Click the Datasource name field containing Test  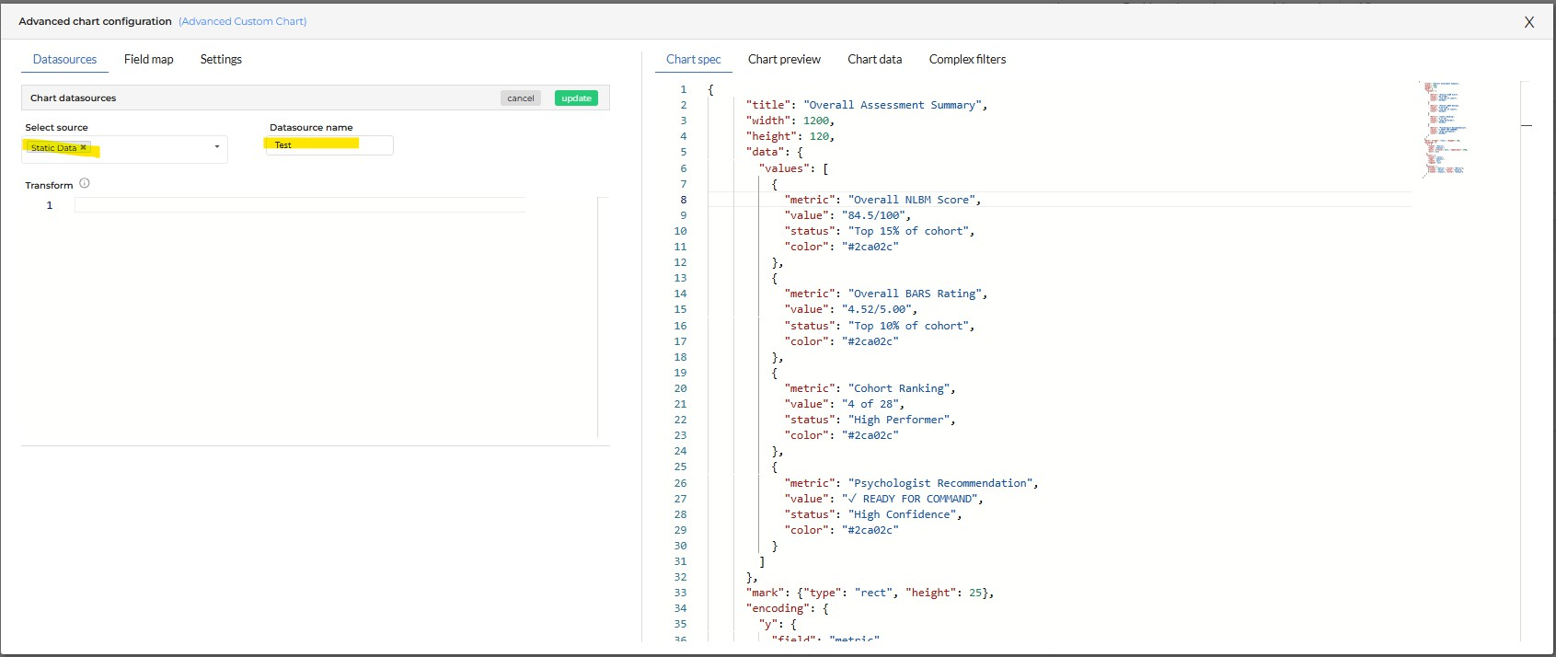coord(329,144)
